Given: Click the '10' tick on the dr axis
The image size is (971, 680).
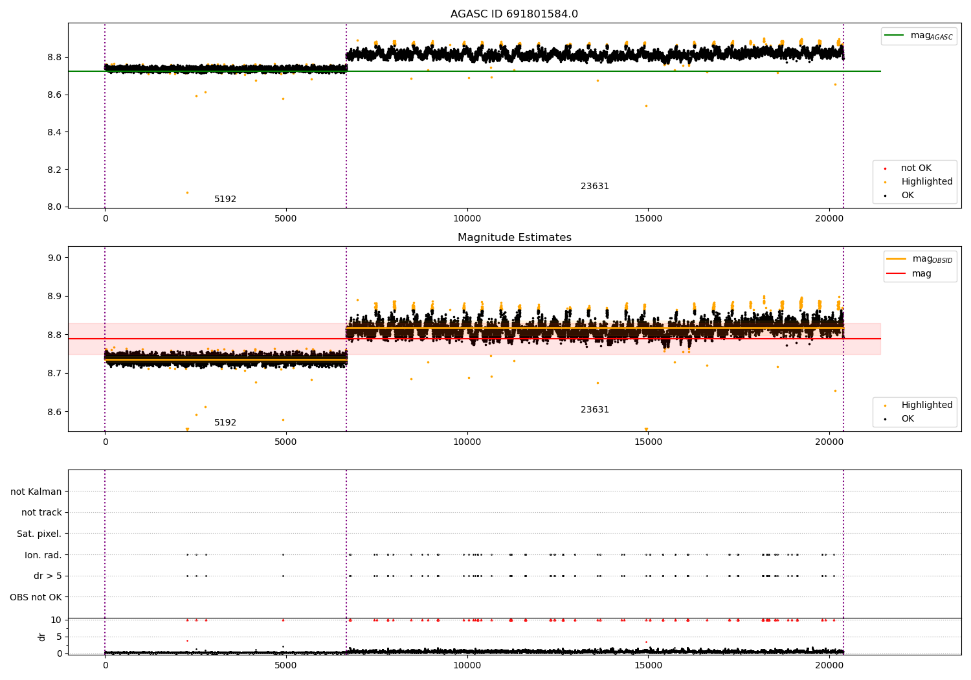Looking at the screenshot, I should coord(56,620).
